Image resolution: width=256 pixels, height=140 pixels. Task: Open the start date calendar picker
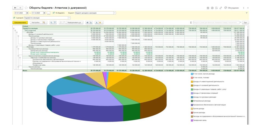tap(27, 13)
